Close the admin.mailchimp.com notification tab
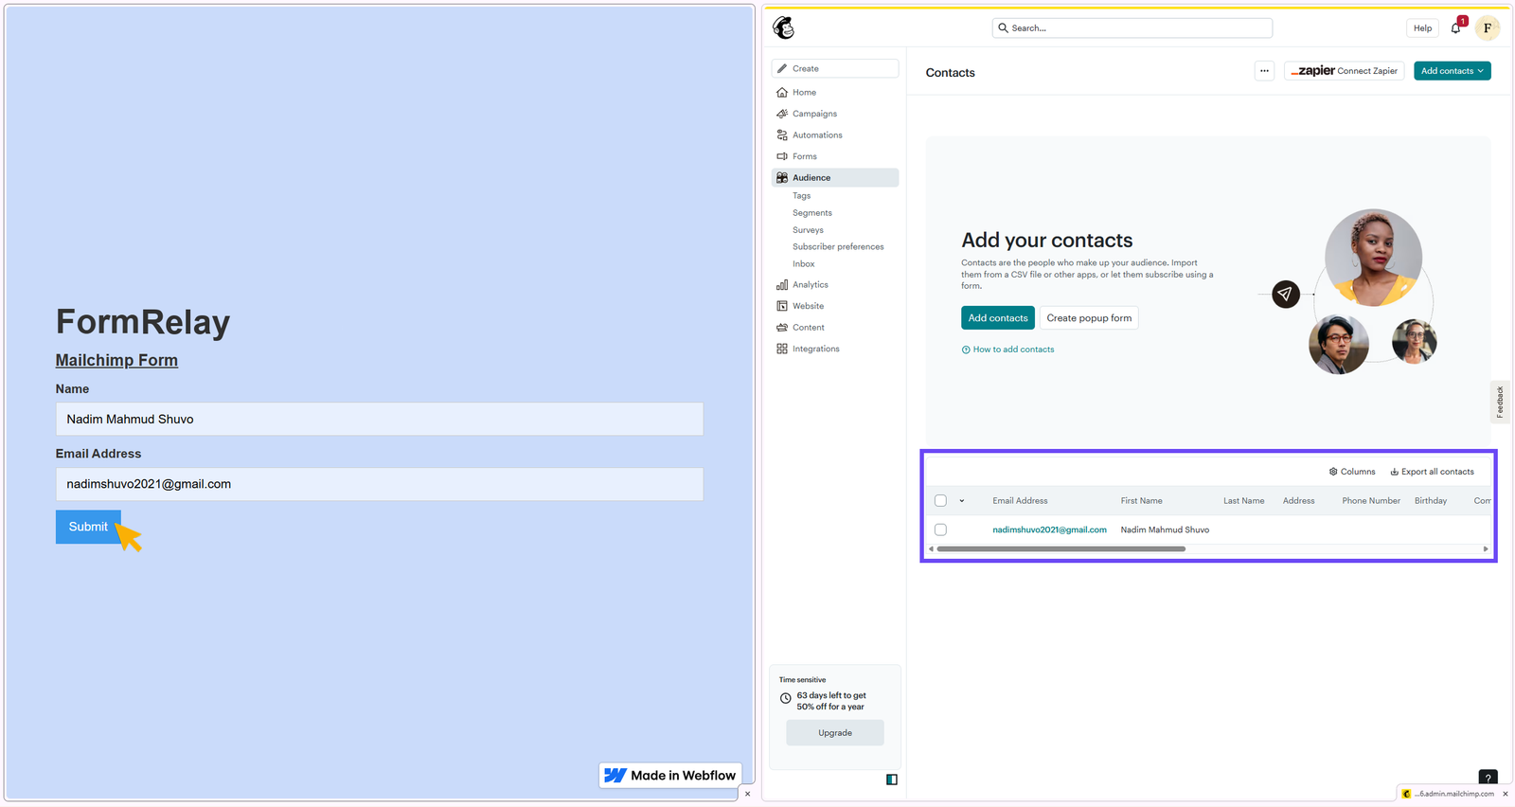This screenshot has height=807, width=1515. [x=1506, y=794]
